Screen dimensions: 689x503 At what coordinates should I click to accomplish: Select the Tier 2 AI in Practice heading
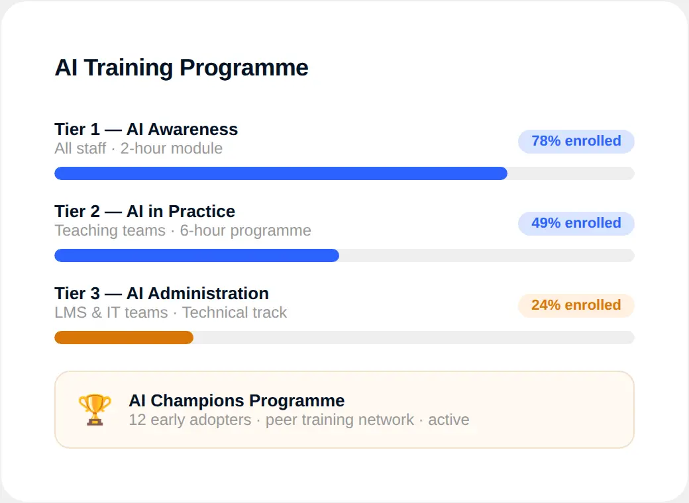[144, 212]
